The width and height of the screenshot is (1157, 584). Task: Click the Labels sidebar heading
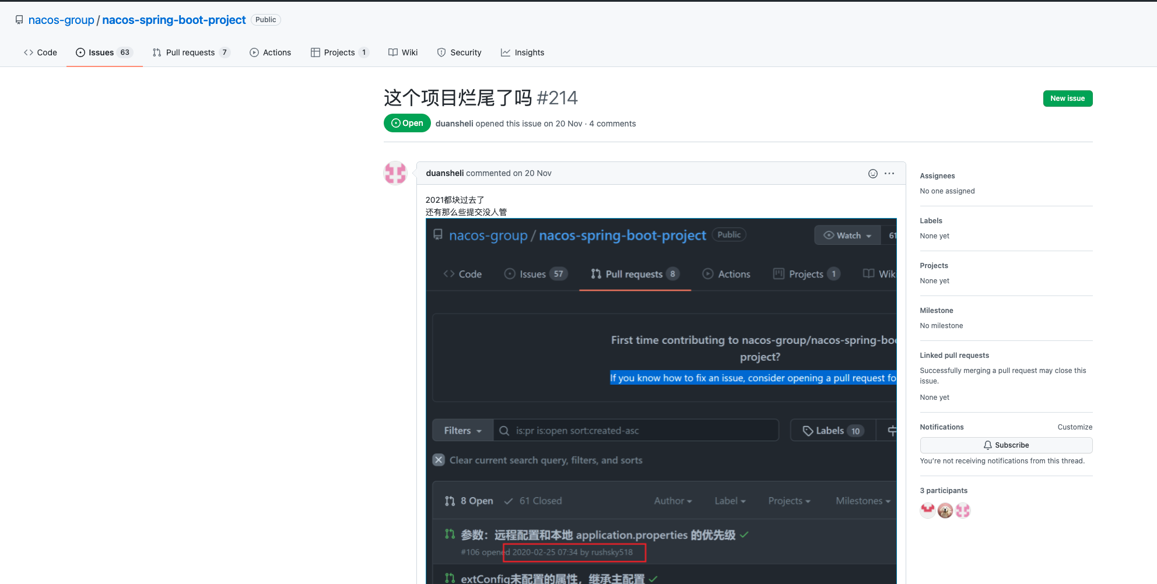(931, 221)
